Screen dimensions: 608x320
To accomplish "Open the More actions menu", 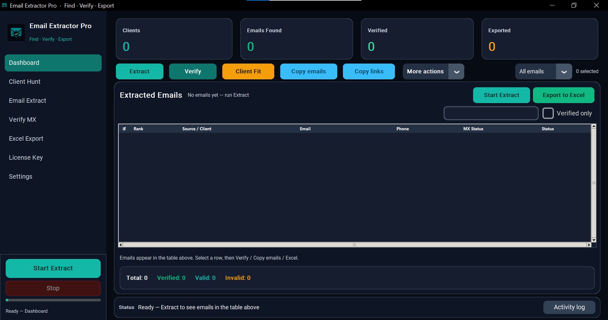I will 426,71.
